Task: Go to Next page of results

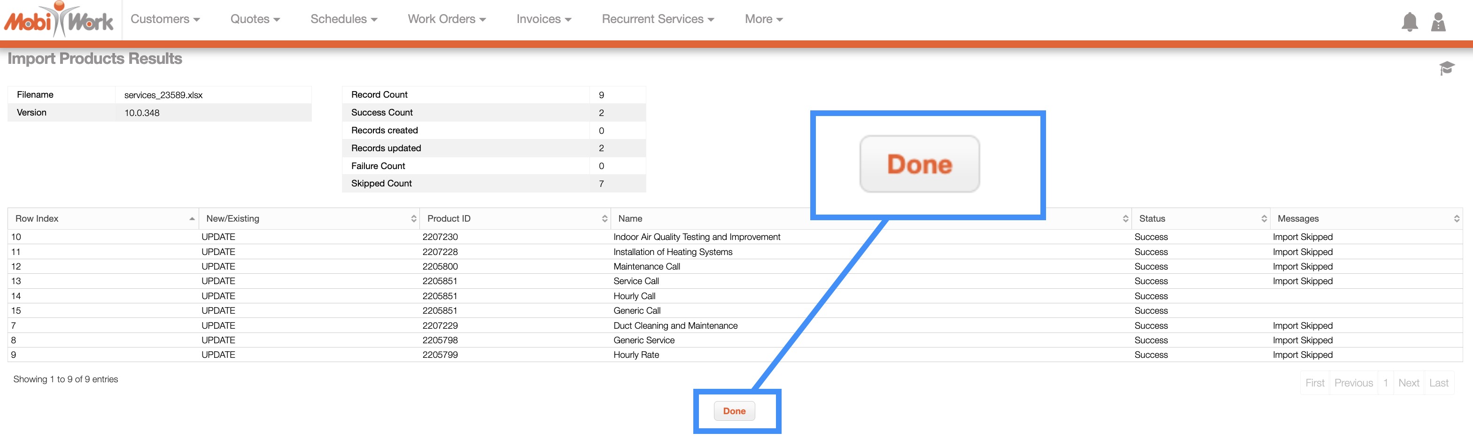Action: [1408, 383]
